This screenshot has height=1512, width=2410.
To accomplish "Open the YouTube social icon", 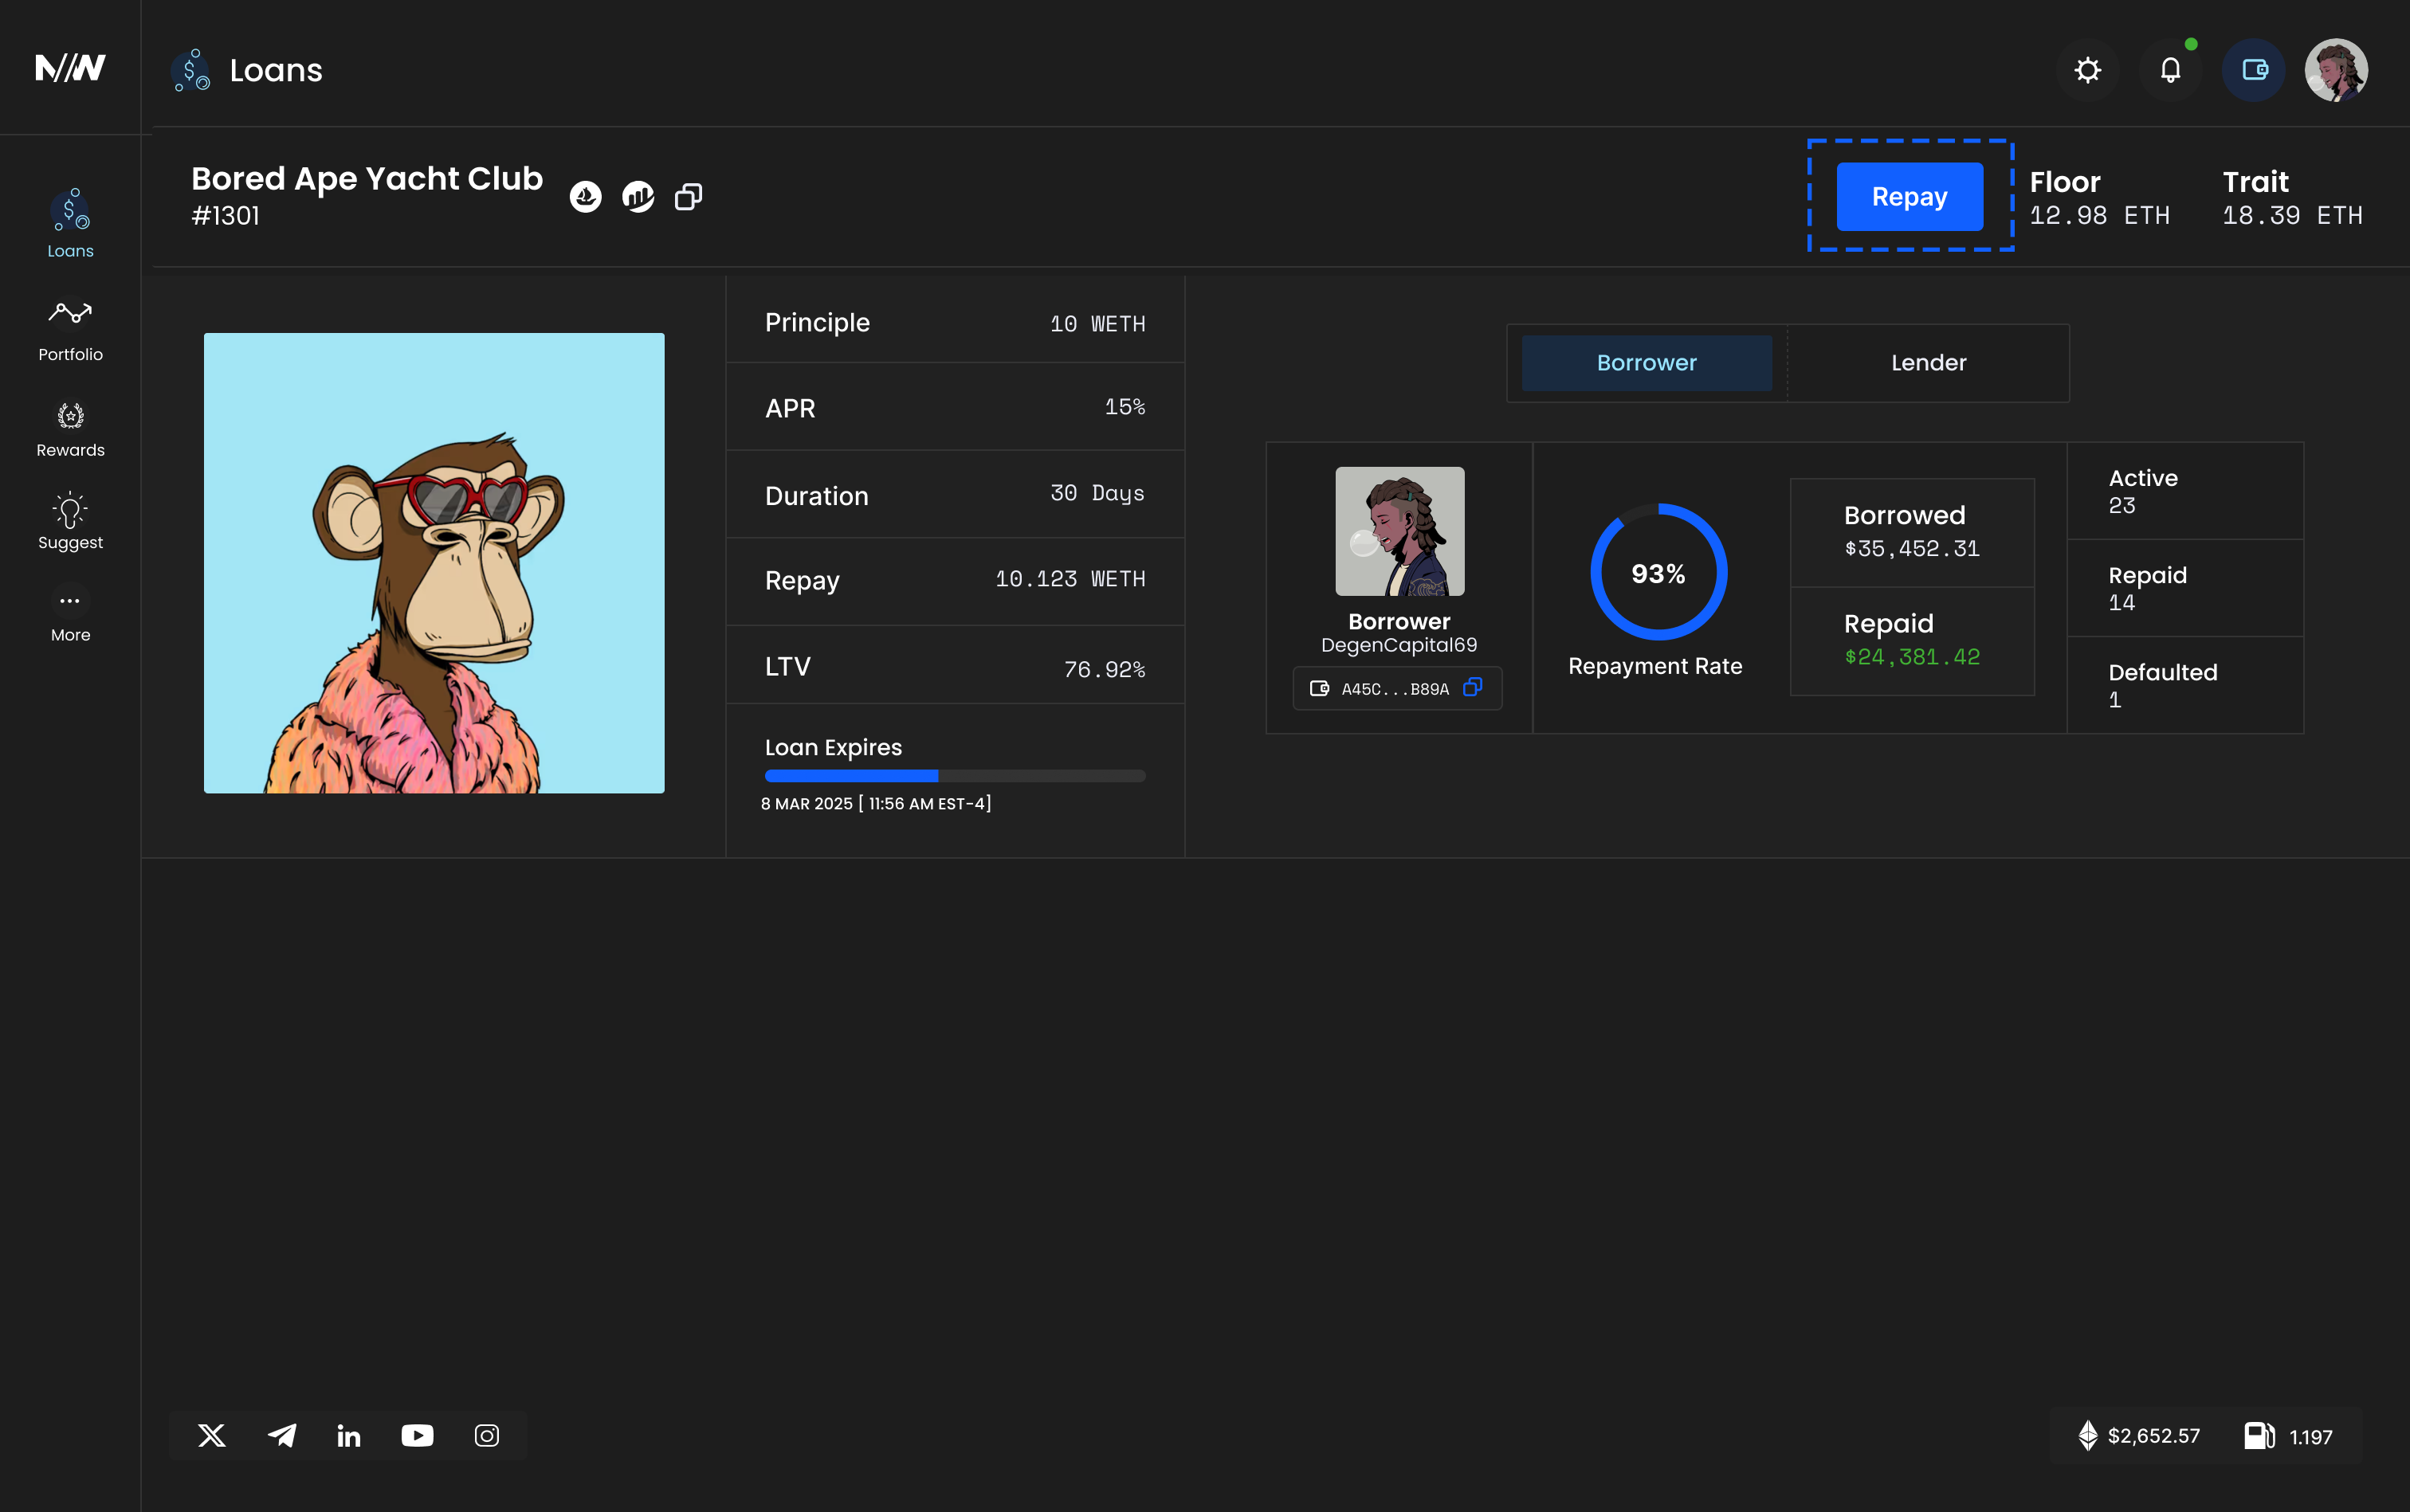I will 417,1436.
